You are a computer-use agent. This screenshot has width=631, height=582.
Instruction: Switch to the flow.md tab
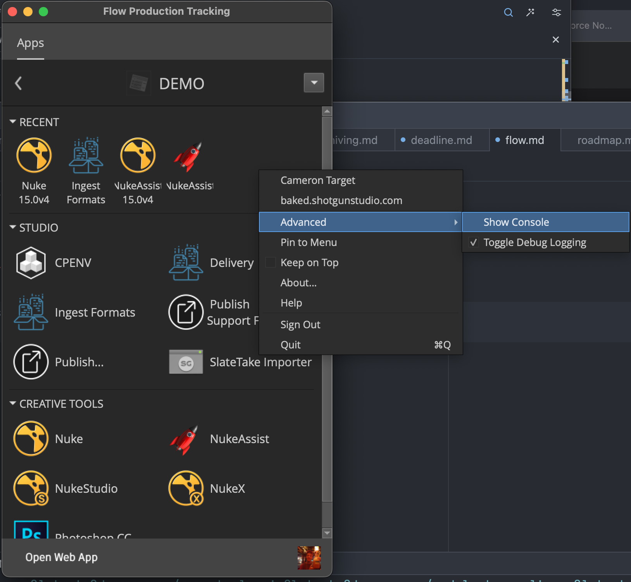(x=524, y=140)
